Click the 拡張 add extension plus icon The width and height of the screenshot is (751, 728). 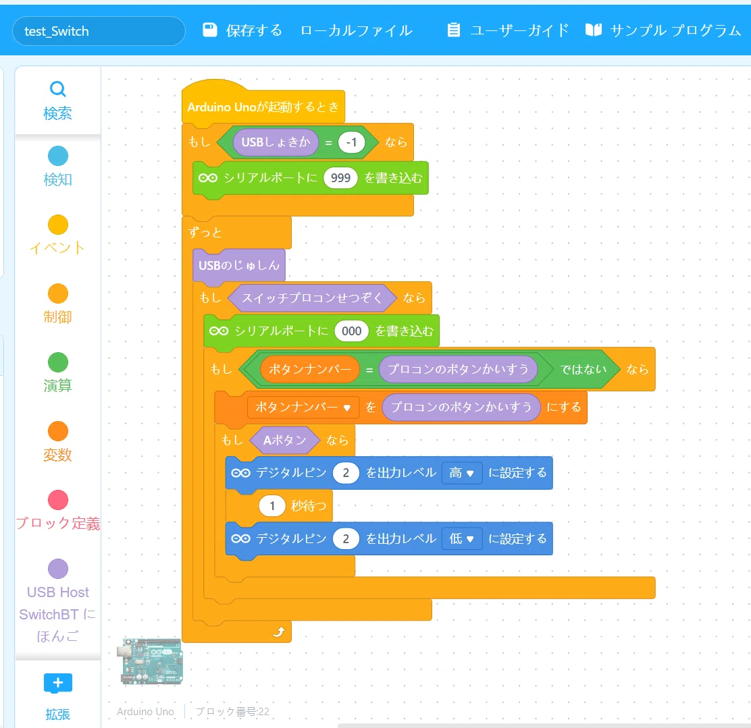click(58, 683)
